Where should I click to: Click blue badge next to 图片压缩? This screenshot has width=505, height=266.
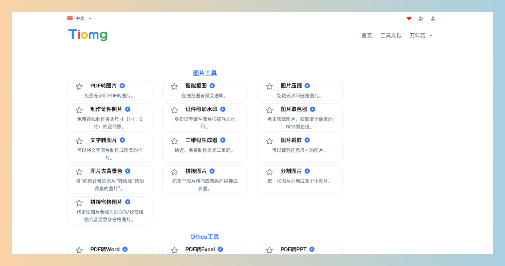click(307, 86)
